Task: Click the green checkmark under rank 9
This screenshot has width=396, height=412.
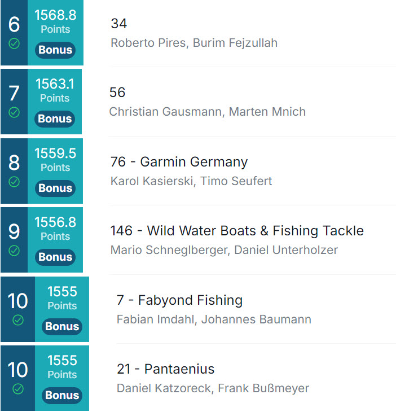Action: tap(14, 251)
